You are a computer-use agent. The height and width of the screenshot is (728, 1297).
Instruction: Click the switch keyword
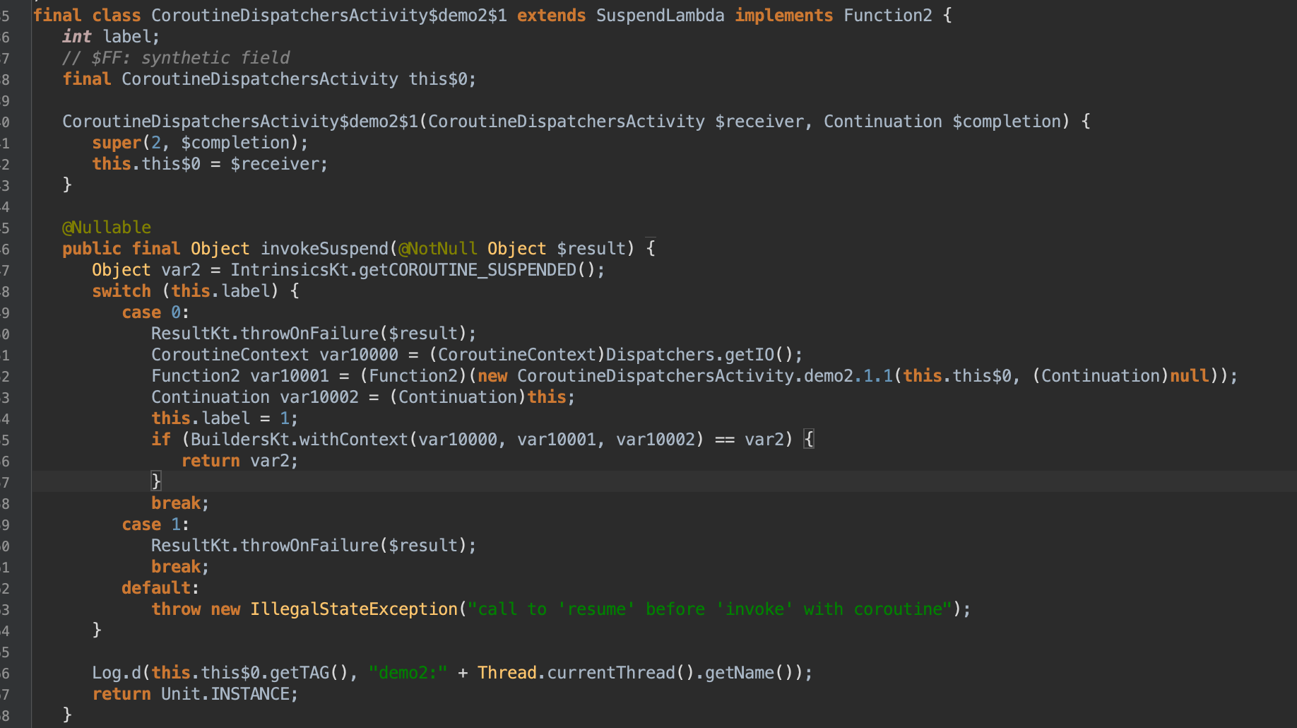click(122, 291)
